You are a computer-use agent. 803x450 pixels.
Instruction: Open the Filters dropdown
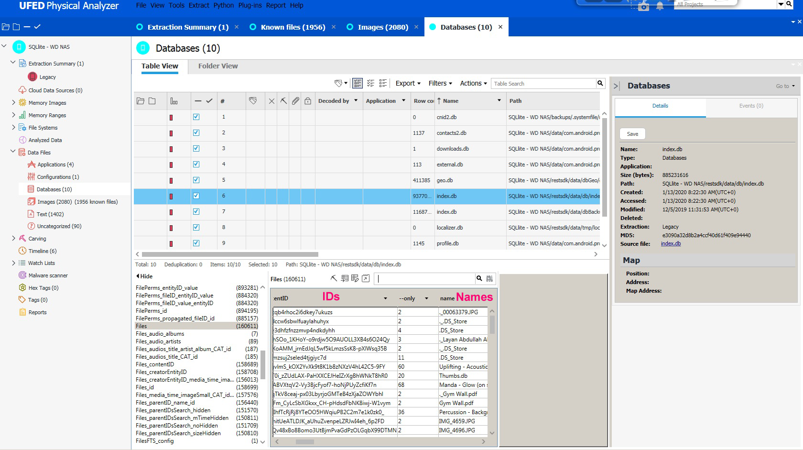[440, 83]
